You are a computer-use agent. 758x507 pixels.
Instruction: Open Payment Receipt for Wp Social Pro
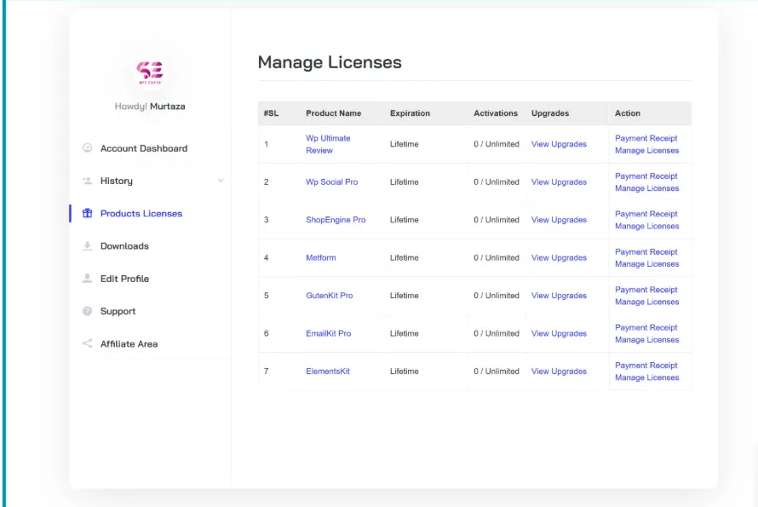click(646, 176)
